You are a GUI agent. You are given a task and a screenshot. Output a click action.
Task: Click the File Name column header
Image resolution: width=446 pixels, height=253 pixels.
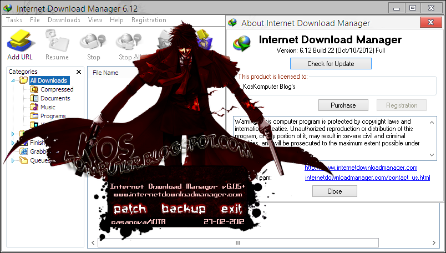pos(105,73)
